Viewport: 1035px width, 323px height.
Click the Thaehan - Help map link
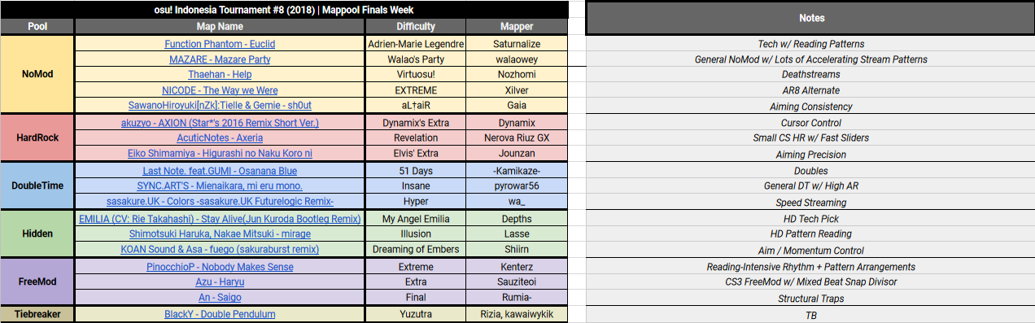coord(220,74)
